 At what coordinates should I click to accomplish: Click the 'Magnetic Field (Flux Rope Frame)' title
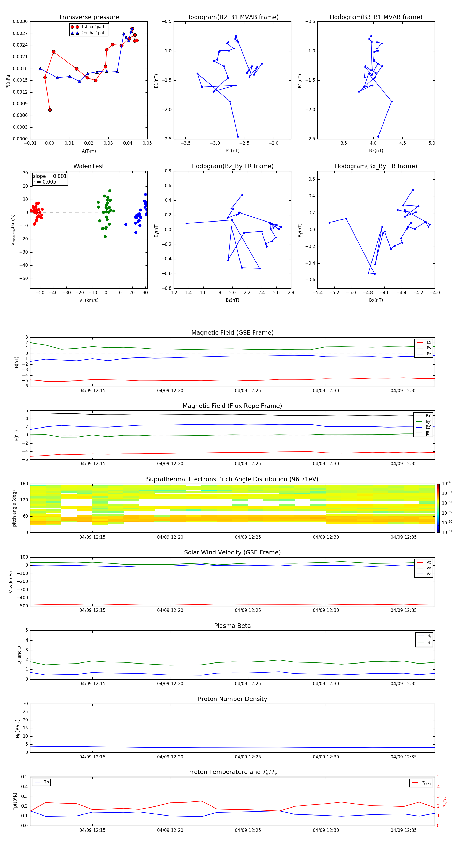pos(232,406)
